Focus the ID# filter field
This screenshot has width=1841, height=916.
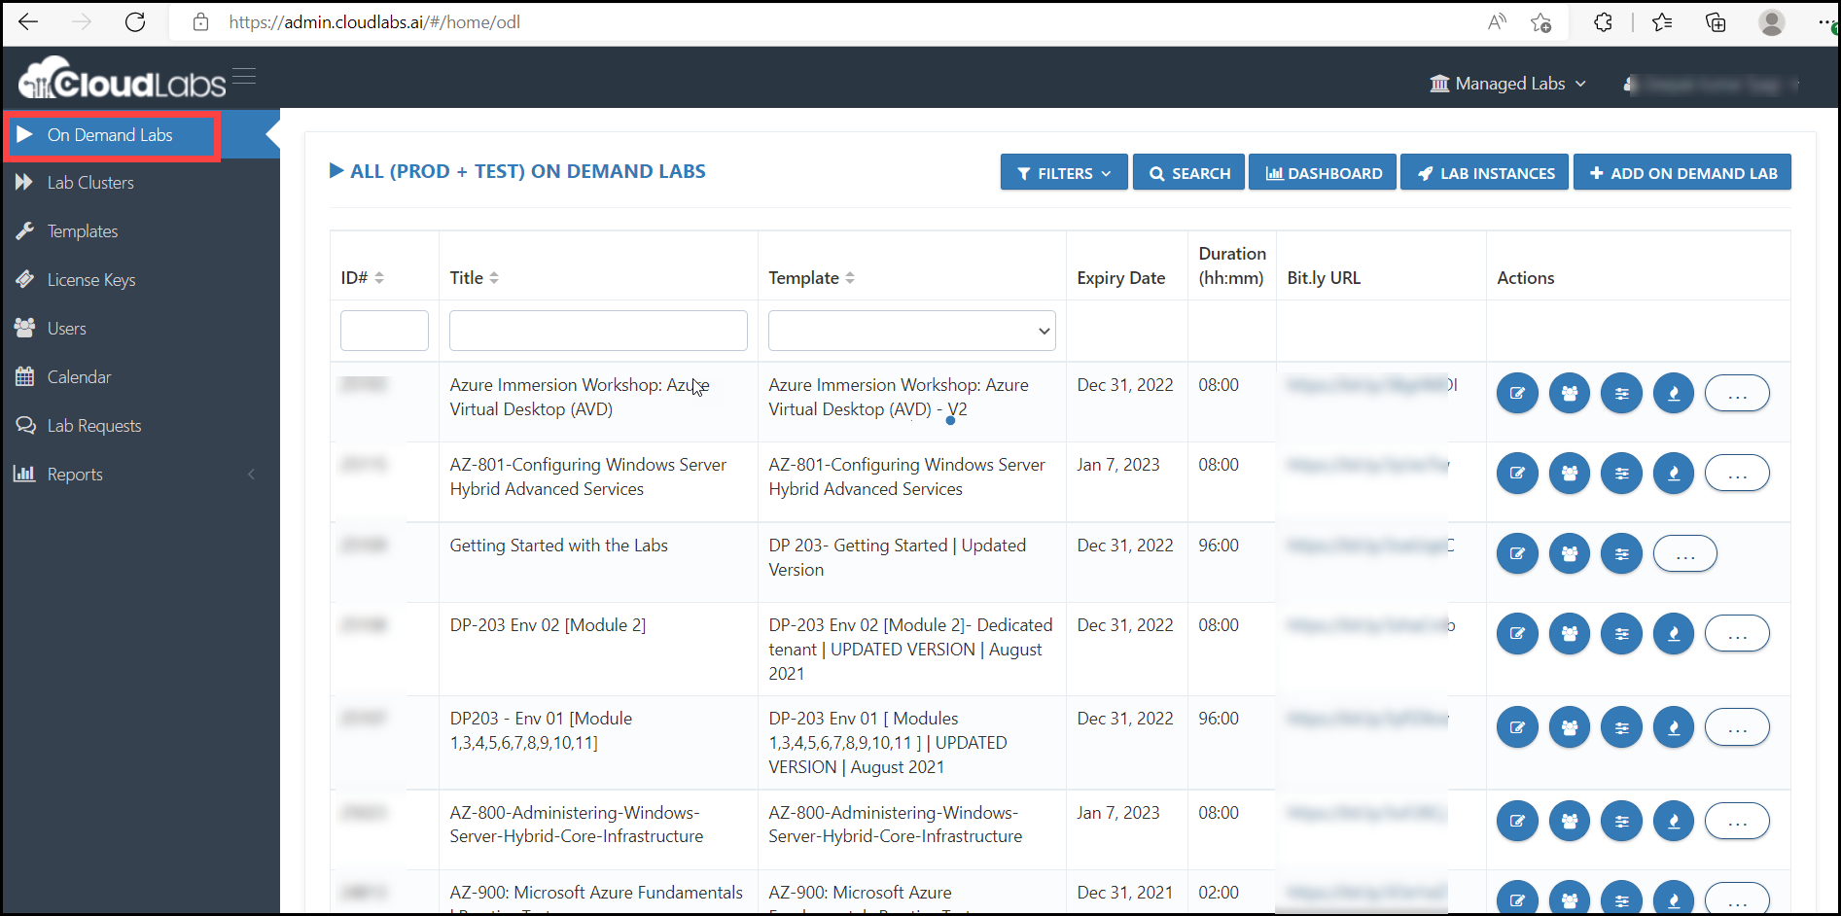384,331
